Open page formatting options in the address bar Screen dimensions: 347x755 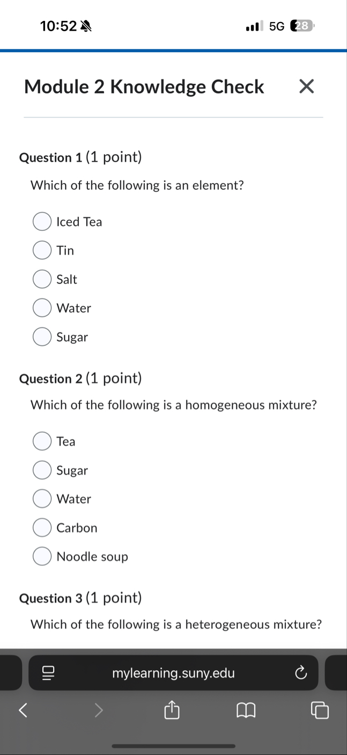(47, 673)
